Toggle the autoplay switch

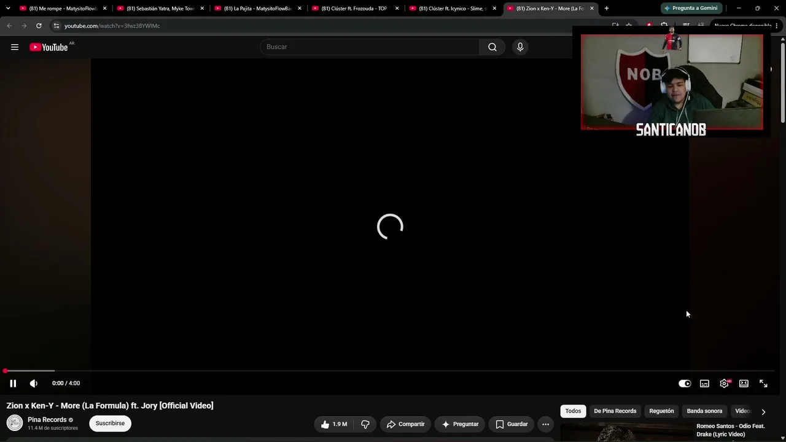pos(685,383)
